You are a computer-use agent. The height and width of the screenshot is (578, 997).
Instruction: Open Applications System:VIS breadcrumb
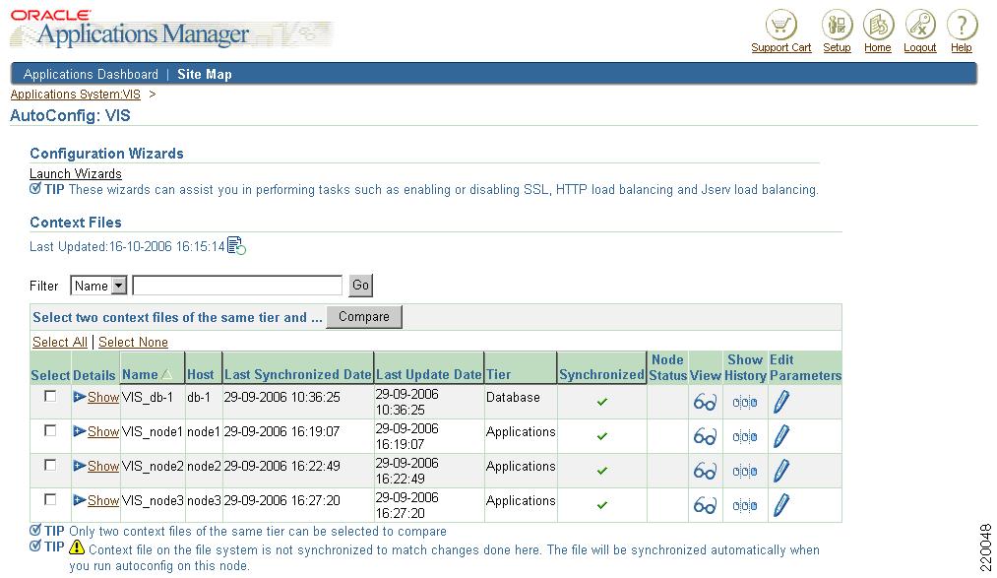pyautogui.click(x=76, y=95)
